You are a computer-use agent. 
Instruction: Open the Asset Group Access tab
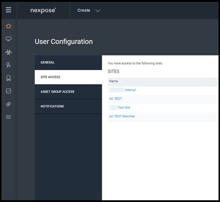[x=68, y=92]
